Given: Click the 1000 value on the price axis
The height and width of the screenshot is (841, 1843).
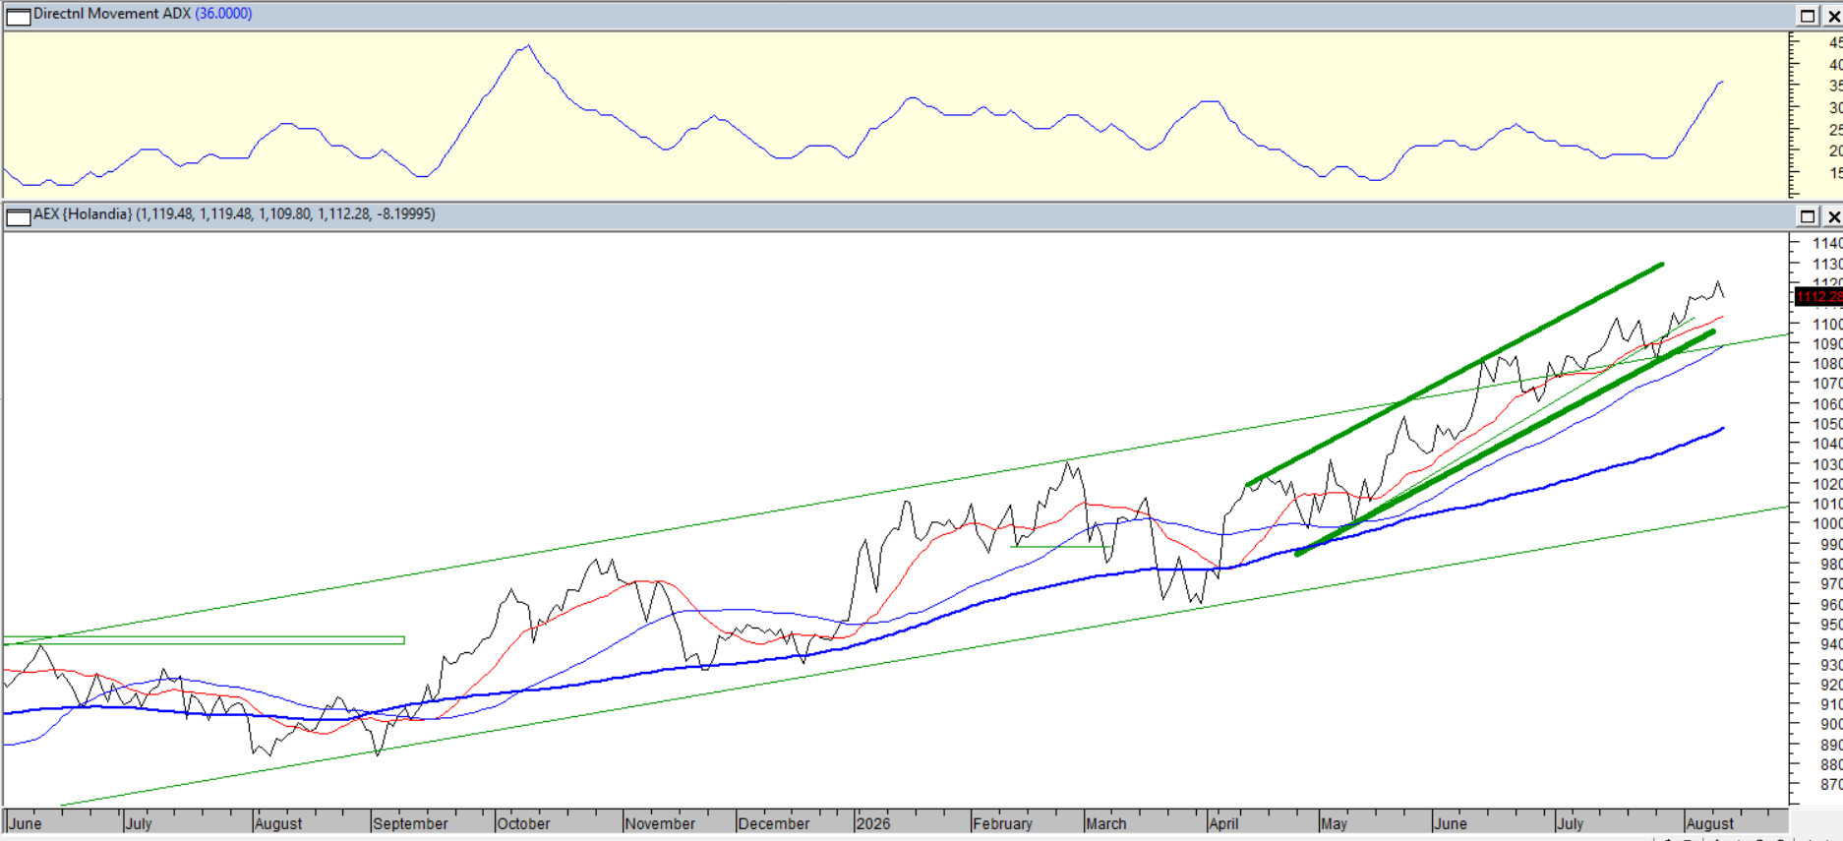Looking at the screenshot, I should [1827, 524].
